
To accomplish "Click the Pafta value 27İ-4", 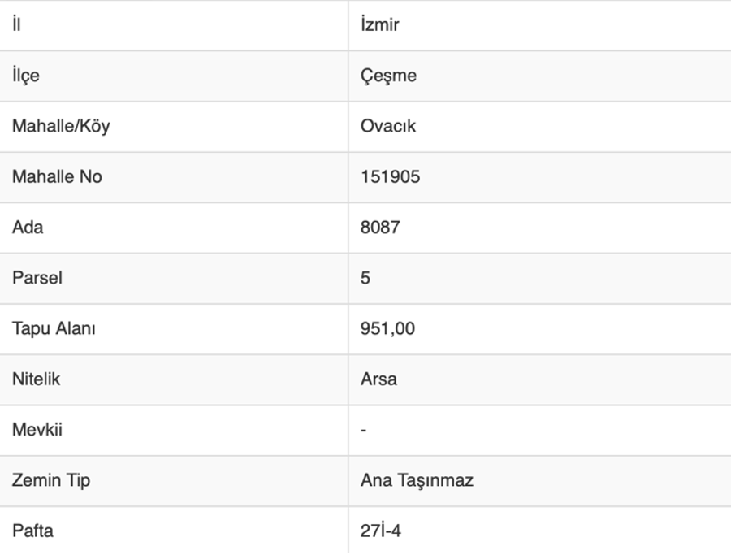I will click(x=381, y=531).
